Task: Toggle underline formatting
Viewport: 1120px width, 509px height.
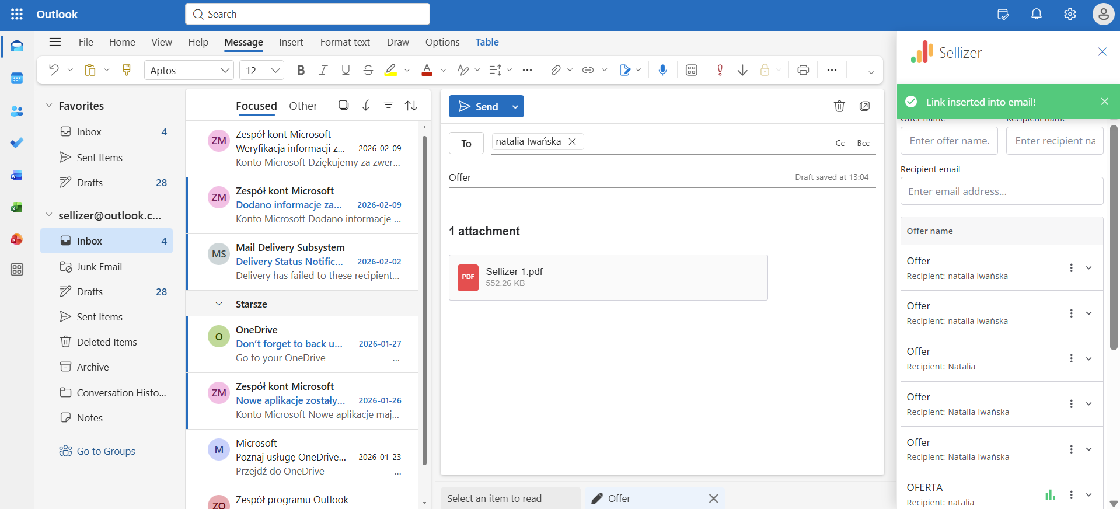Action: click(346, 70)
